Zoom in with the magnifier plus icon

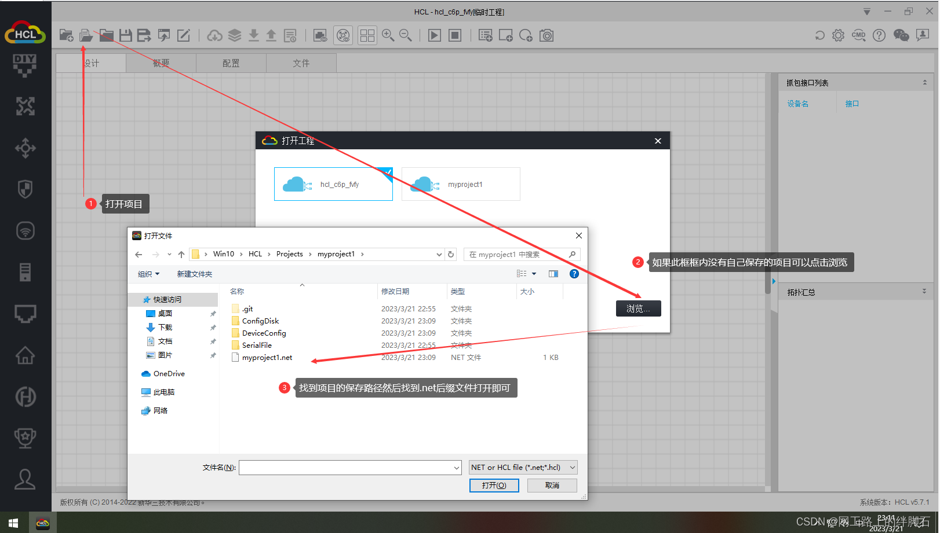coord(388,35)
